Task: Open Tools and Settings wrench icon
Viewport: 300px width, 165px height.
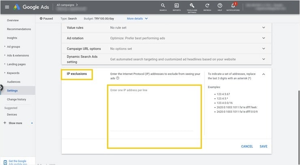Action: coord(192,6)
